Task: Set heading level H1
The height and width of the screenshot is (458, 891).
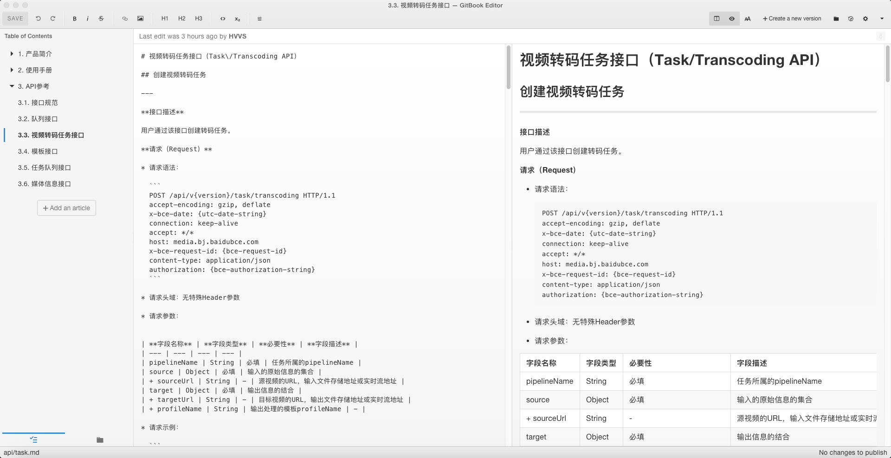Action: tap(165, 19)
